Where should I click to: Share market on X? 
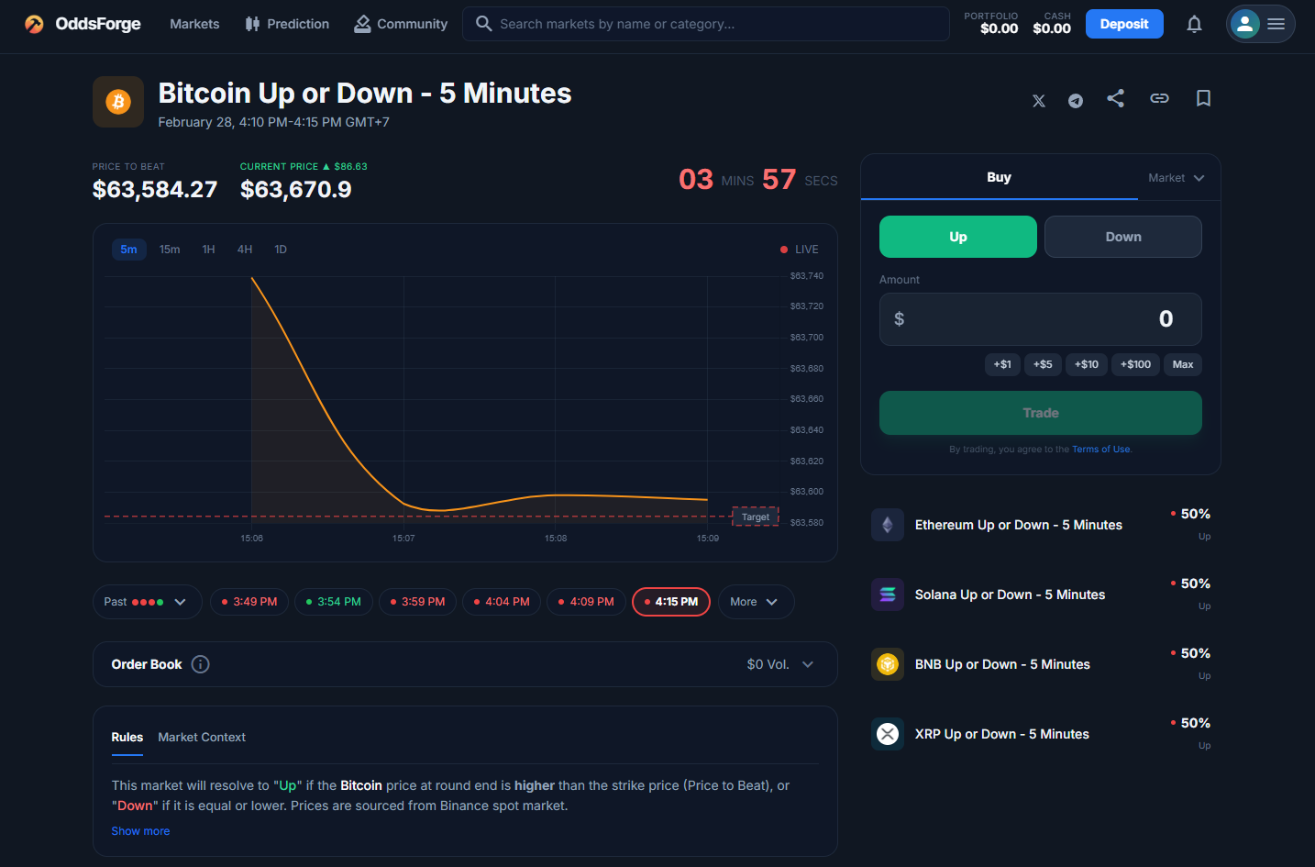pos(1039,100)
